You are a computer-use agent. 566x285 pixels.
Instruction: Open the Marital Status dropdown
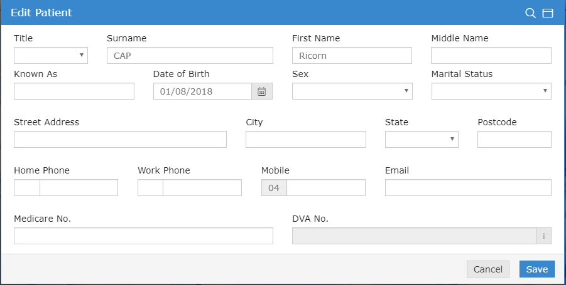[491, 91]
